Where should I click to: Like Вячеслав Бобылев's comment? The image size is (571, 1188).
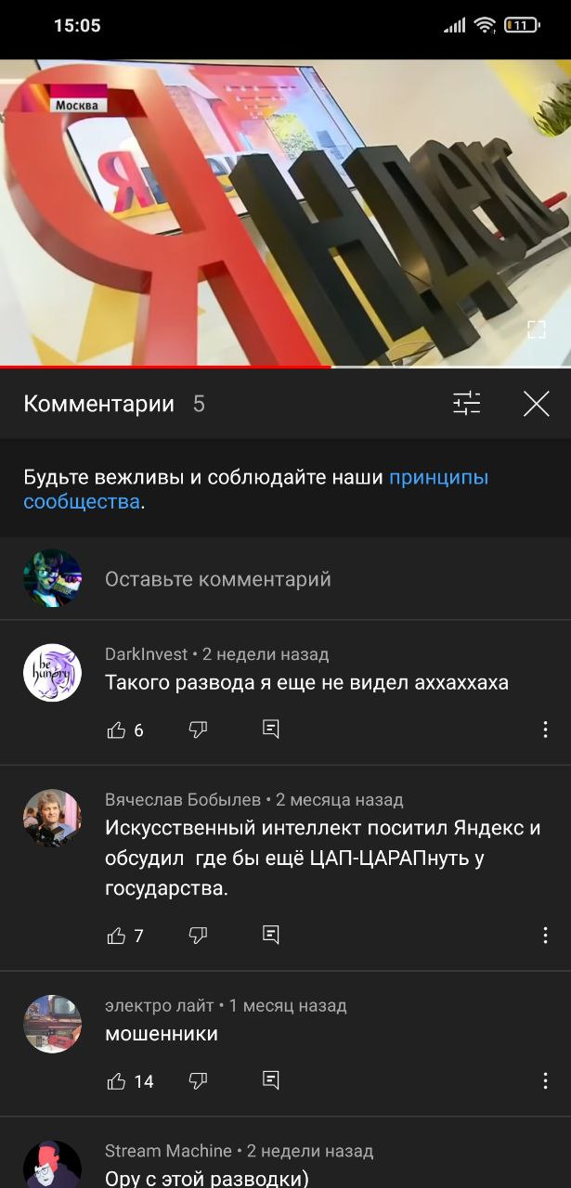tap(117, 936)
